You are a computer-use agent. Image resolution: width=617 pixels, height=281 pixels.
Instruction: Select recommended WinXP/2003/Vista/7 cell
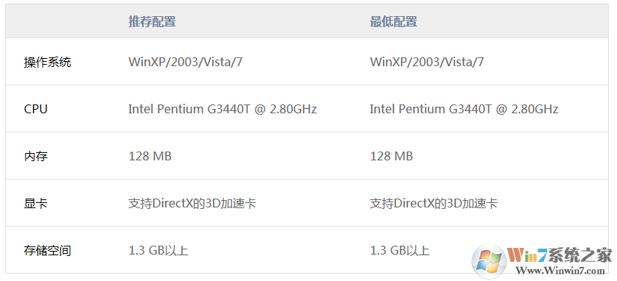coord(186,62)
